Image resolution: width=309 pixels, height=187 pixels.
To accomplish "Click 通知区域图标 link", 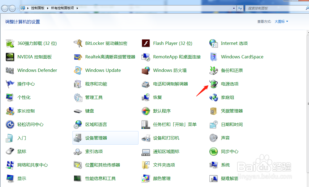I will [x=166, y=152].
